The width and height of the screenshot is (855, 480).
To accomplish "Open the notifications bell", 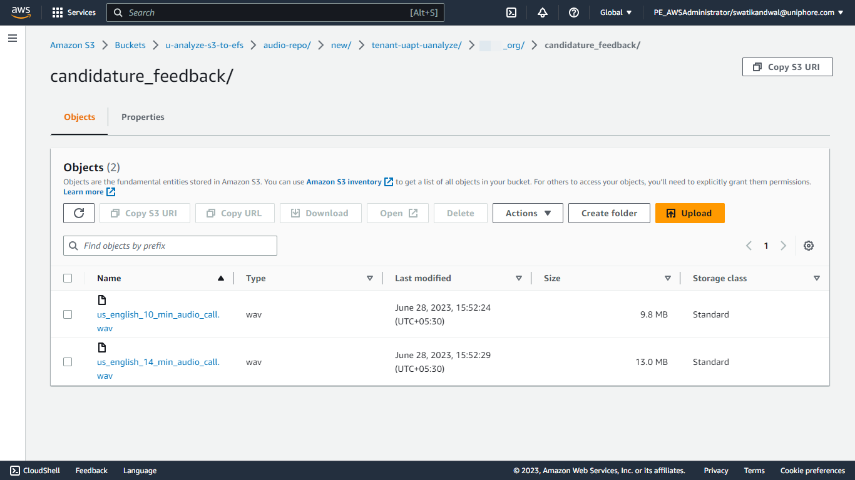I will (x=543, y=12).
